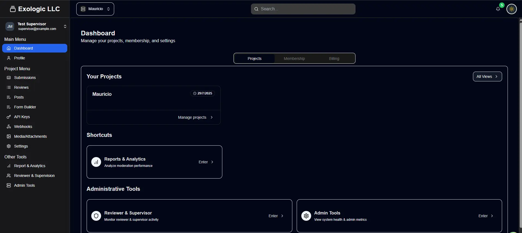Open API Keys from the sidebar

22,117
